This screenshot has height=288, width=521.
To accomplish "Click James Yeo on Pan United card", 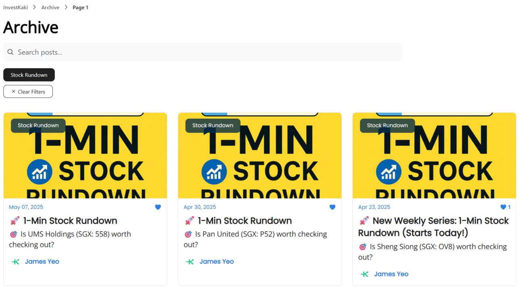I will click(x=217, y=261).
